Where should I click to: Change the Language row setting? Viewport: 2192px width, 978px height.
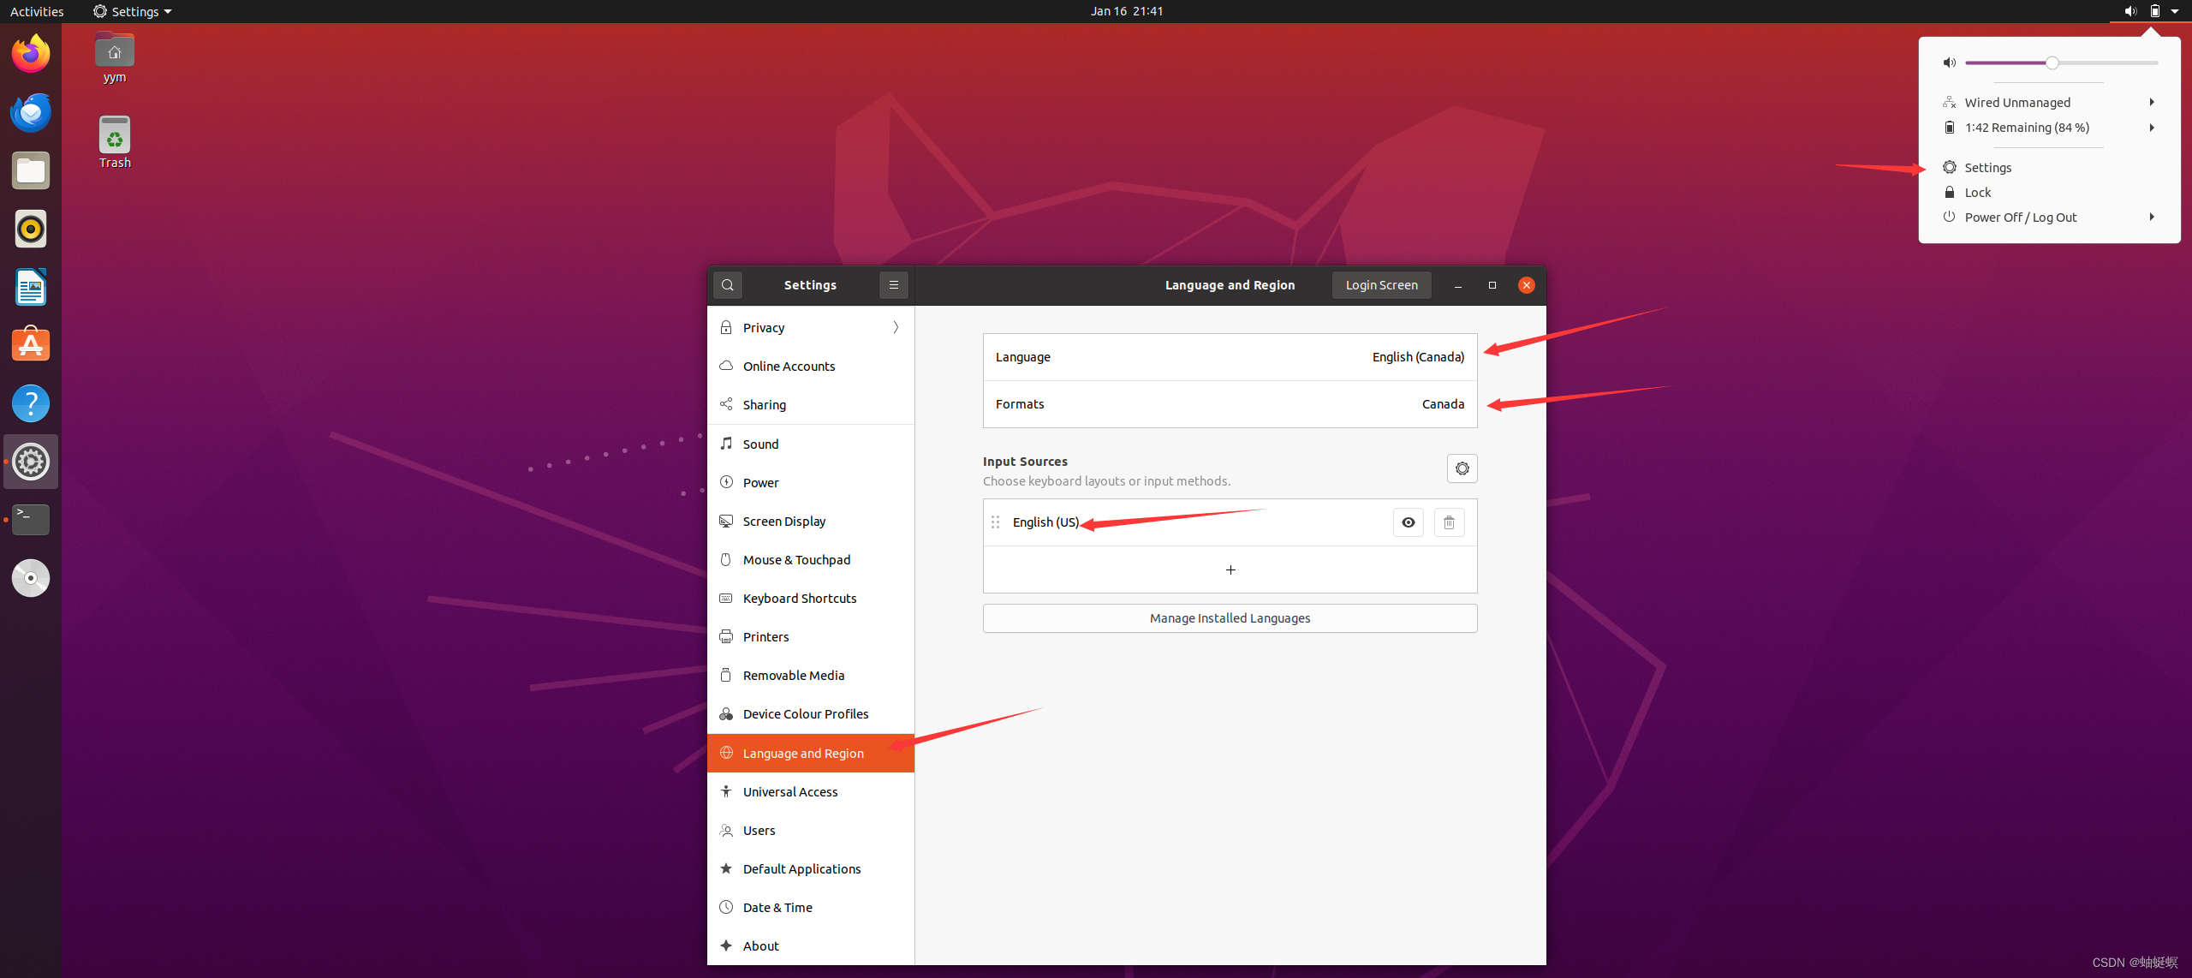[x=1230, y=357]
